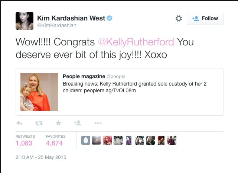Open the 2:10 AM - 25 May 2015 timestamp
This screenshot has height=173, width=238.
tap(41, 157)
